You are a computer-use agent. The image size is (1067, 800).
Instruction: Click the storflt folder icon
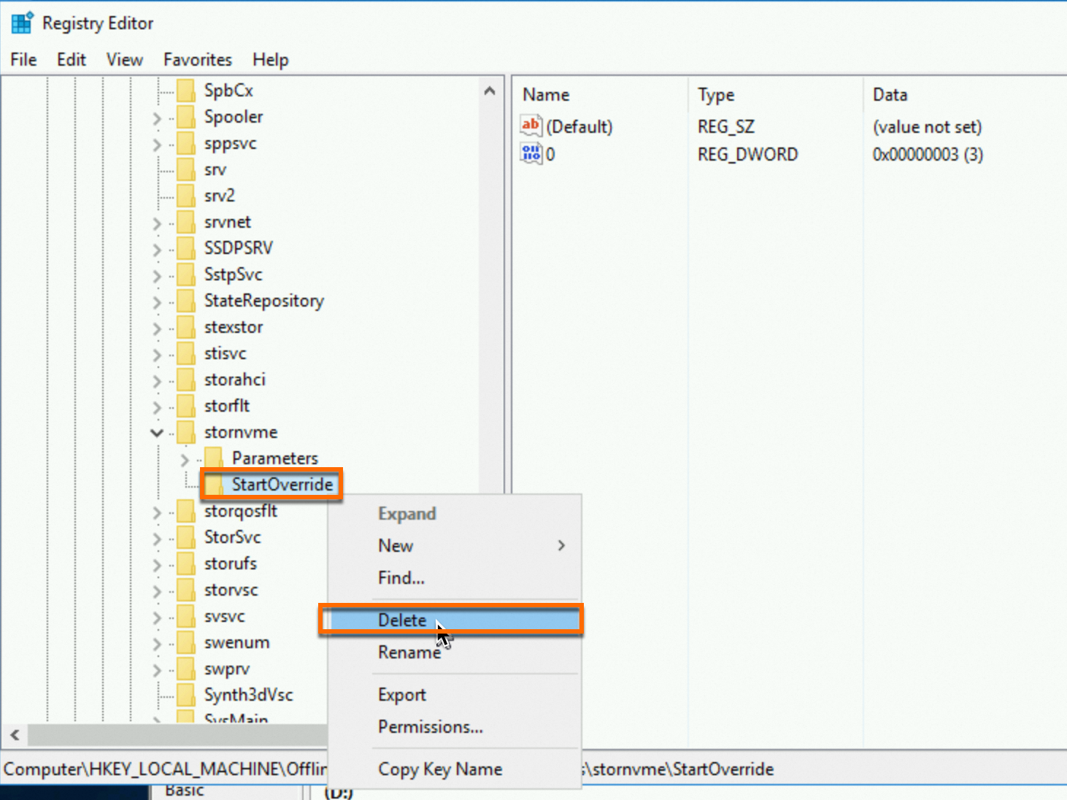coord(186,406)
